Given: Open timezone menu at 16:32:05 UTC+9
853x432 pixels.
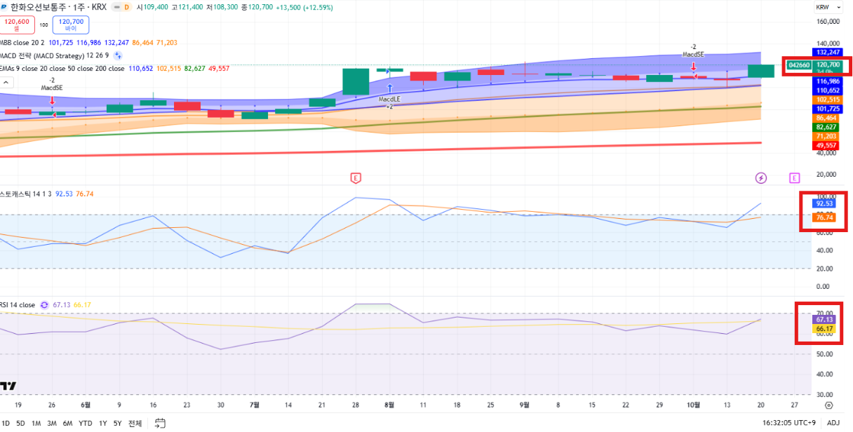Looking at the screenshot, I should click(x=791, y=423).
